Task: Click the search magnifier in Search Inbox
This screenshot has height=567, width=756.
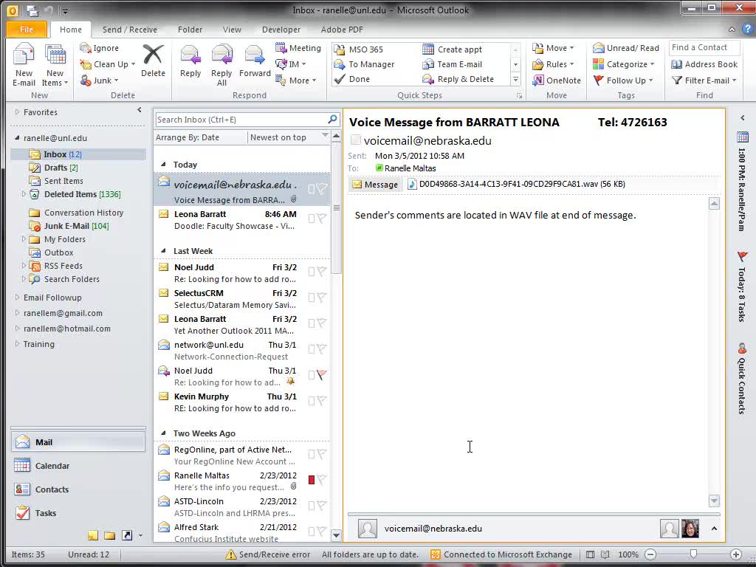Action: [332, 119]
